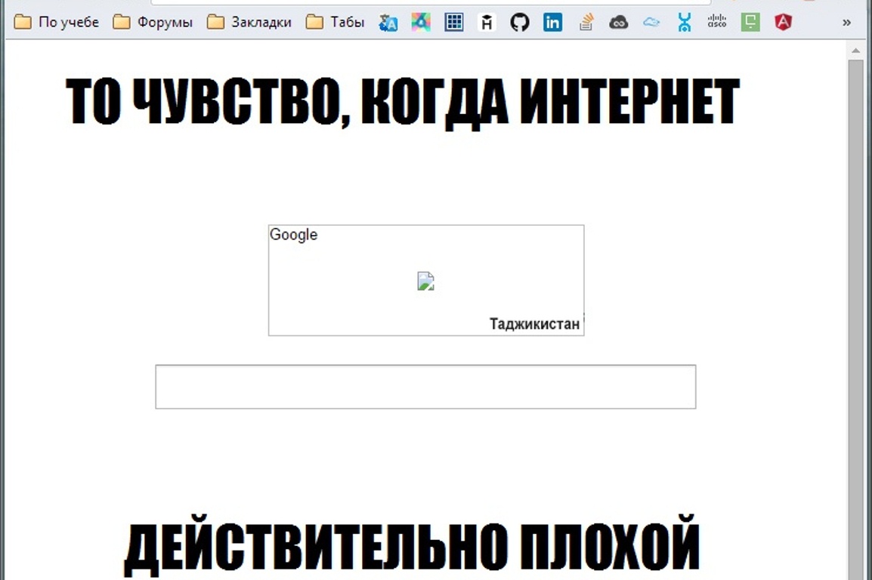The width and height of the screenshot is (872, 580).
Task: Expand the 'По учебе' bookmarks folder
Action: pos(57,23)
